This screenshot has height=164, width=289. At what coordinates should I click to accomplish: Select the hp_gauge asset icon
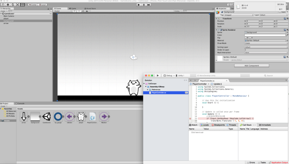click(58, 116)
